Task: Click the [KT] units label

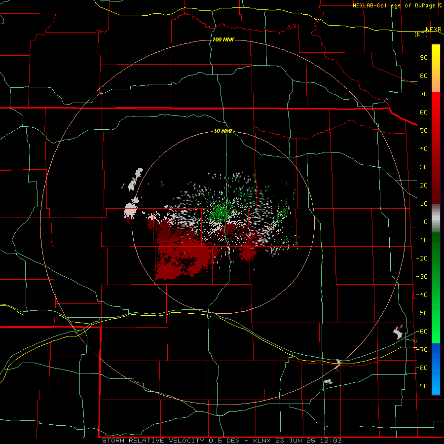Action: click(421, 34)
